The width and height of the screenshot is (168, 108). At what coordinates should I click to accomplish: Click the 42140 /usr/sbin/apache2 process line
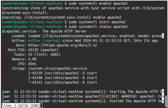65,78
